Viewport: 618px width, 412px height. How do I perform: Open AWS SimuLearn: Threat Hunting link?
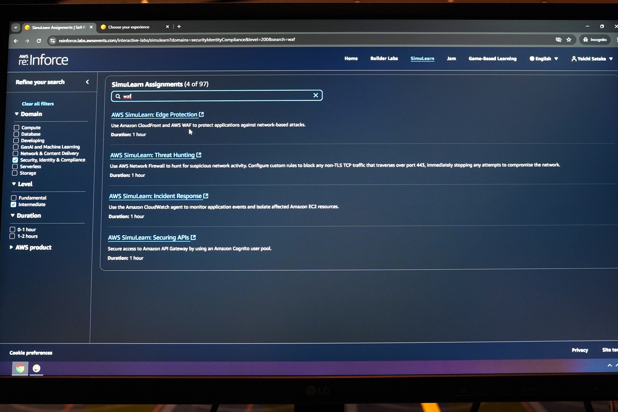[x=152, y=155]
